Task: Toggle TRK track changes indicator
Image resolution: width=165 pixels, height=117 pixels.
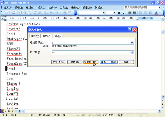Action: click(x=84, y=115)
